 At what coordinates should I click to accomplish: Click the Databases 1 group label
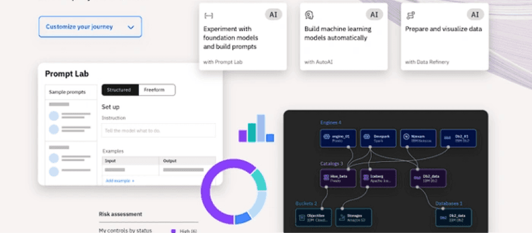coord(449,204)
